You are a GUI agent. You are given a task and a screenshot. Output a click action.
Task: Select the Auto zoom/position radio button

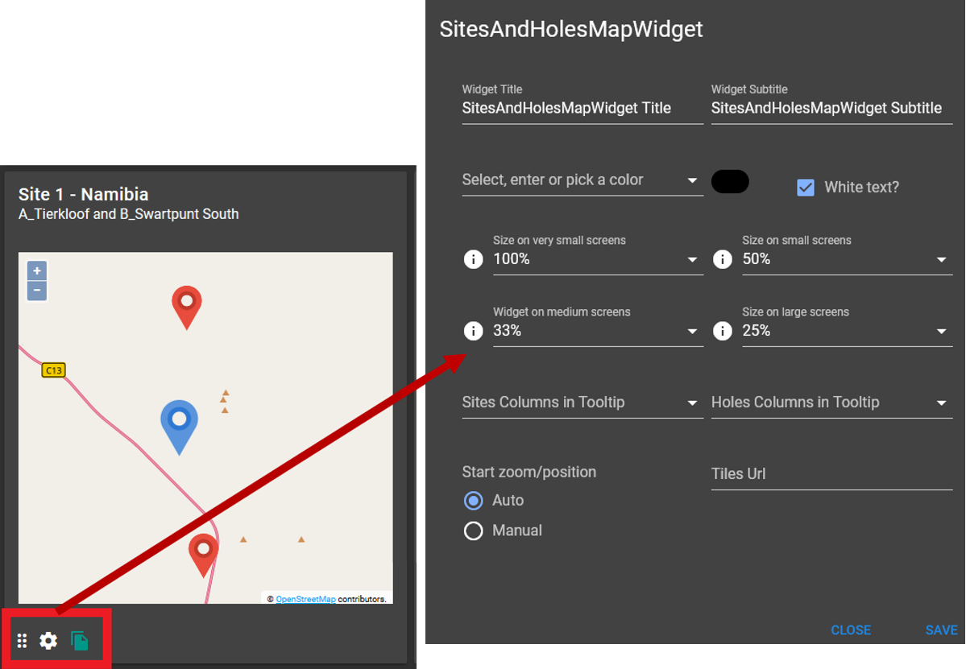[474, 501]
